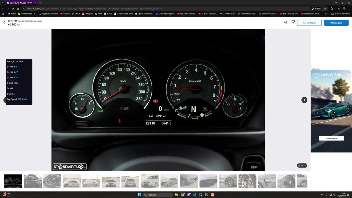Show hidden system tray icons
Image resolution: width=352 pixels, height=198 pixels.
[x=322, y=195]
